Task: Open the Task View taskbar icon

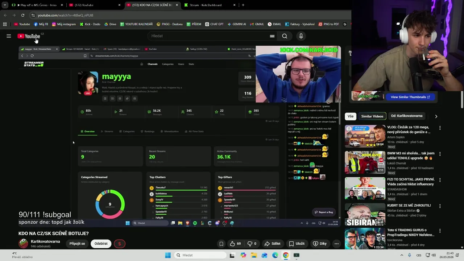Action: 232,255
